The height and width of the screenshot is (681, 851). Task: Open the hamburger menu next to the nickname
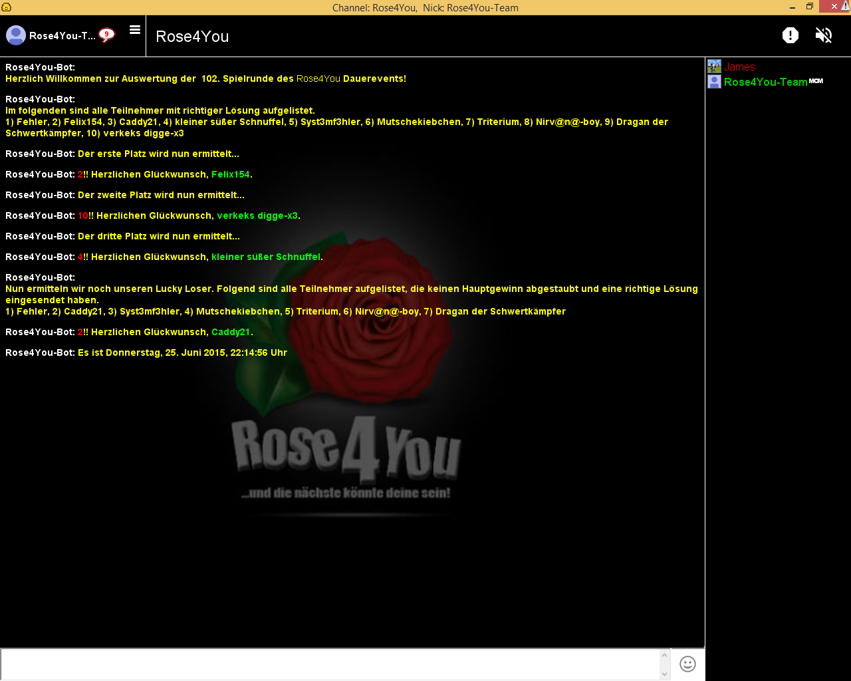135,30
